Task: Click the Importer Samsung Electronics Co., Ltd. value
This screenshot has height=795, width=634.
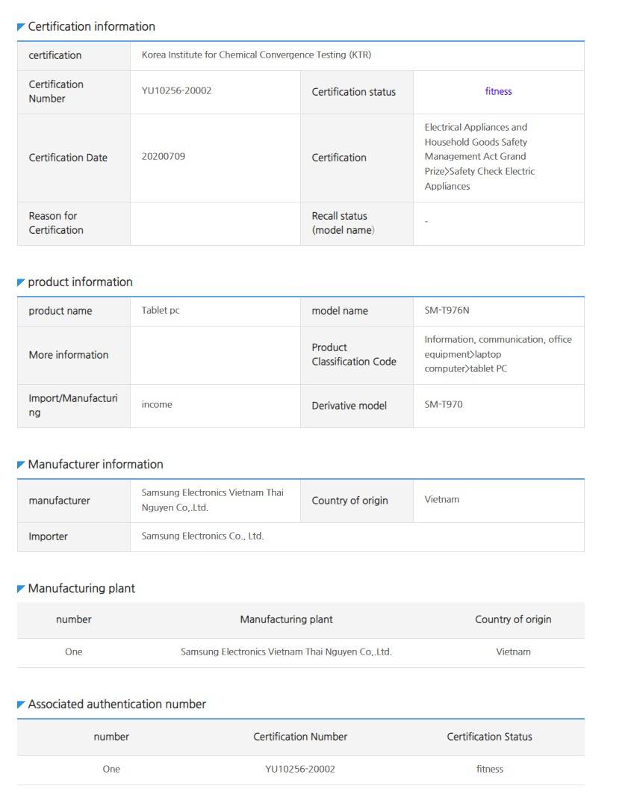Action: click(202, 536)
